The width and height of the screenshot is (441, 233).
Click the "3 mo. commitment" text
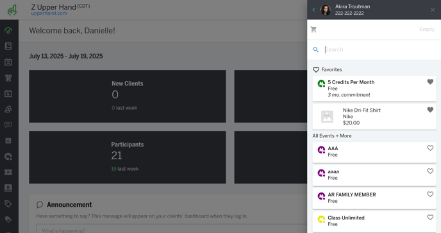click(349, 95)
